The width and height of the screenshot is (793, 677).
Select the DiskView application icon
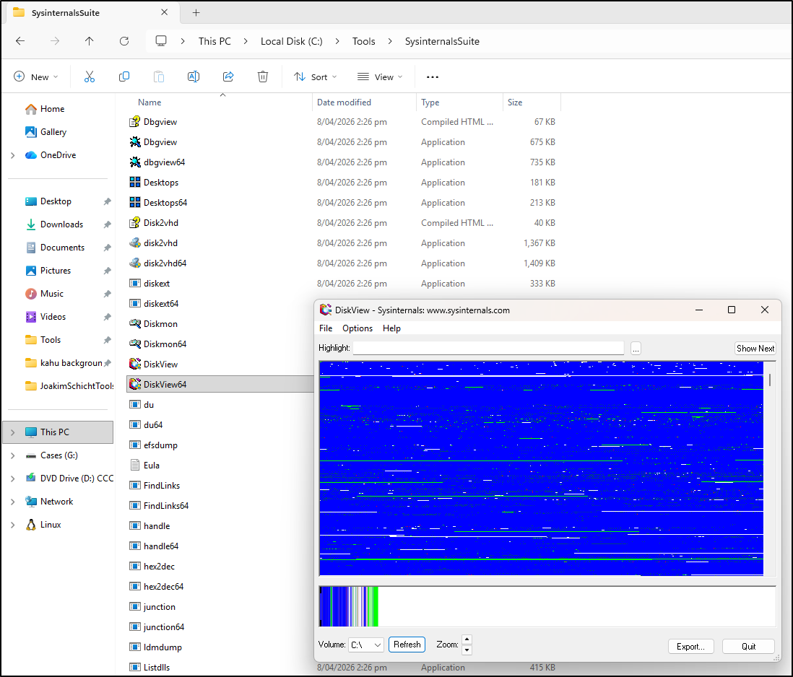134,364
